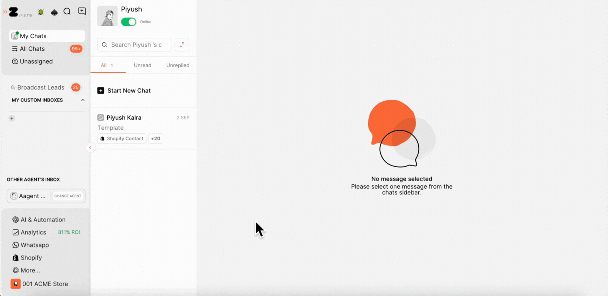
Task: Click the My Chats inbox icon
Action: [15, 36]
